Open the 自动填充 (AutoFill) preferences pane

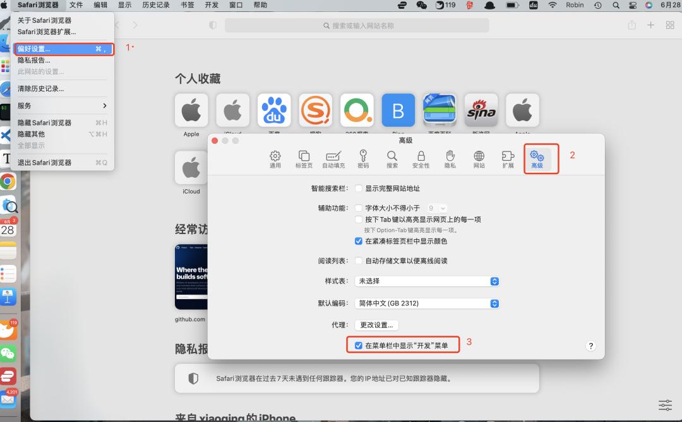[x=333, y=158]
